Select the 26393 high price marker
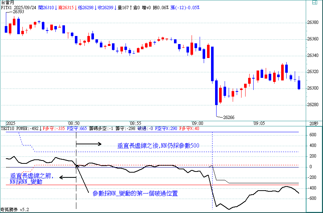Image resolution: width=323 pixels, height=213 pixels. 18,12
